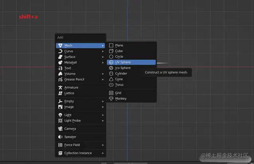Click the Cylinder icon
254x164 pixels.
point(111,73)
